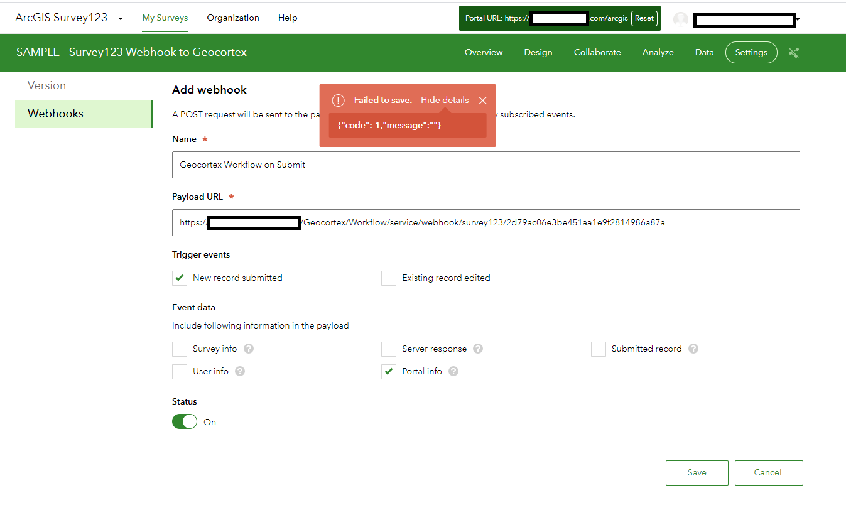This screenshot has width=846, height=527.
Task: Open the Analyze tab
Action: coord(658,52)
